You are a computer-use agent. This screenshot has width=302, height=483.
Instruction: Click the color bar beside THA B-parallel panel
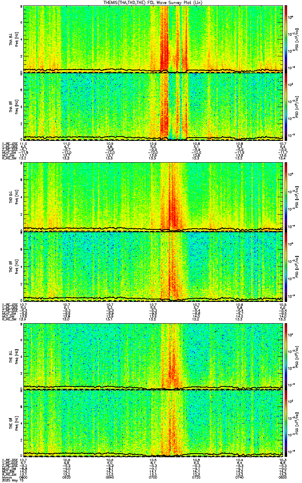point(286,106)
